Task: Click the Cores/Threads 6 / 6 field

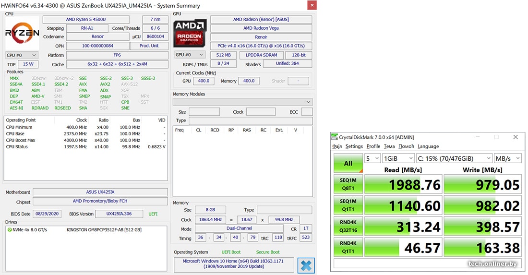Action: 155,28
